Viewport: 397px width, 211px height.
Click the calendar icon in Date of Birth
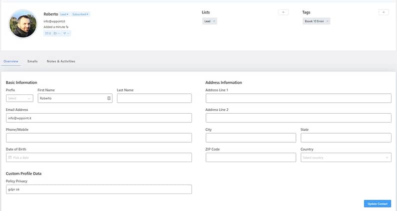tap(10, 158)
